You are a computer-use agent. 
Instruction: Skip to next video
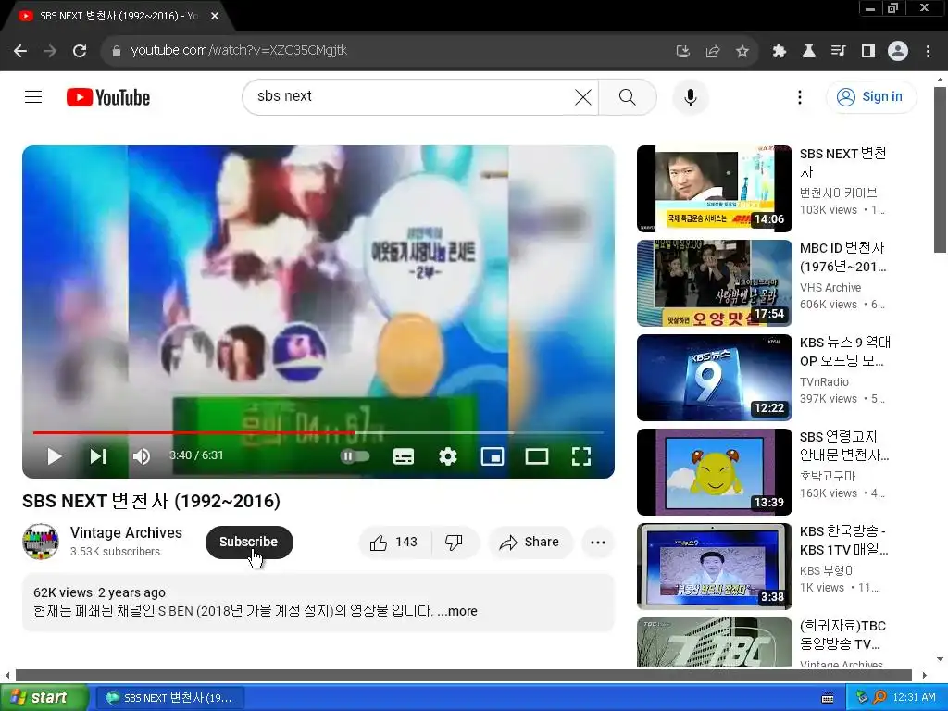pyautogui.click(x=98, y=456)
